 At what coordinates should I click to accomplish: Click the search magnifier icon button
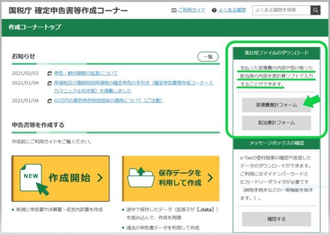coord(315,10)
